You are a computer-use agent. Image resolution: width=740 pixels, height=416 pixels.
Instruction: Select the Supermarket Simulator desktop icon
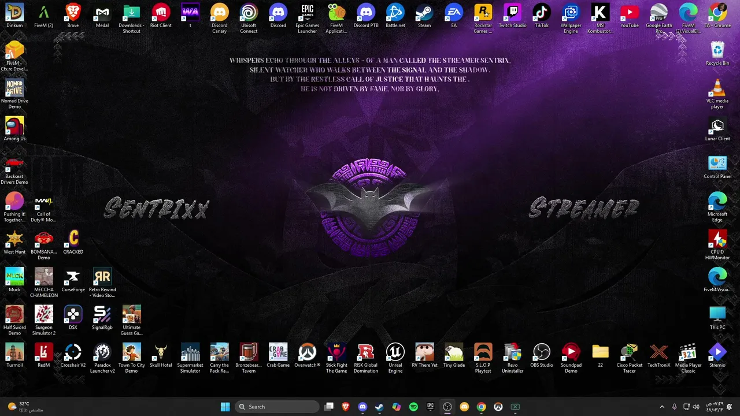coord(190,358)
